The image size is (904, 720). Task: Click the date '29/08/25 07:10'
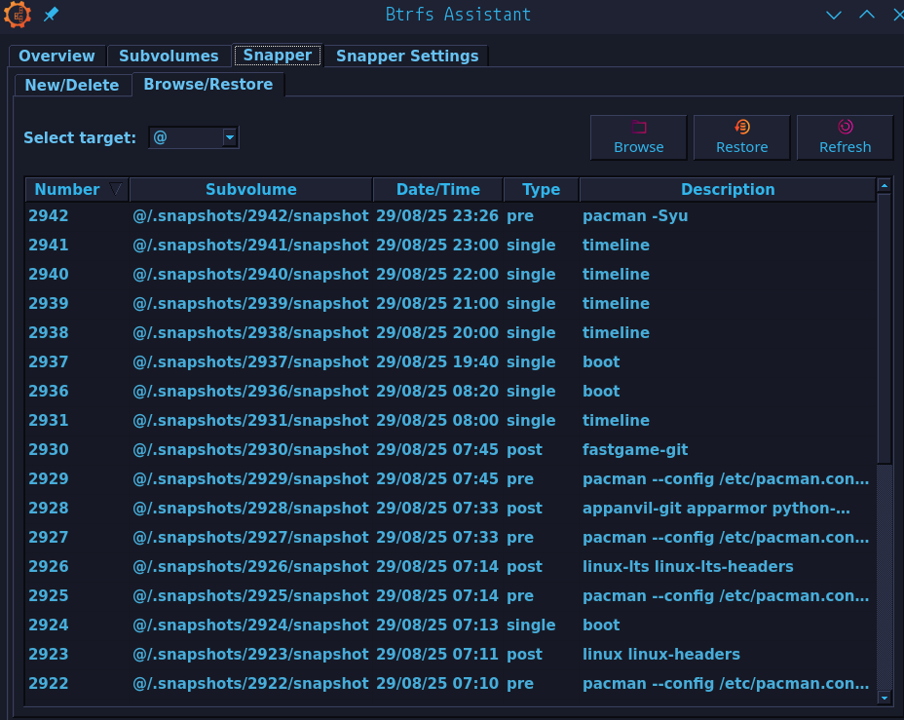[437, 684]
